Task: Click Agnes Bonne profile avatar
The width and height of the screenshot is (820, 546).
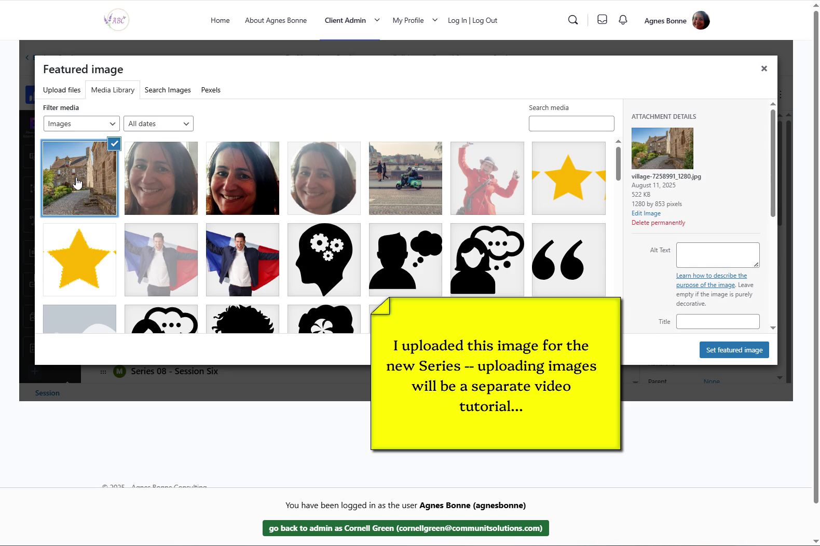Action: tap(701, 21)
